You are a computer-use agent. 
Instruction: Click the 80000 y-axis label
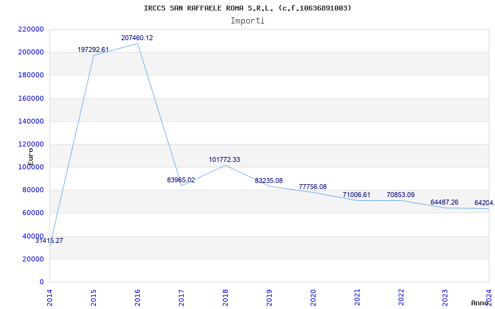coord(33,190)
